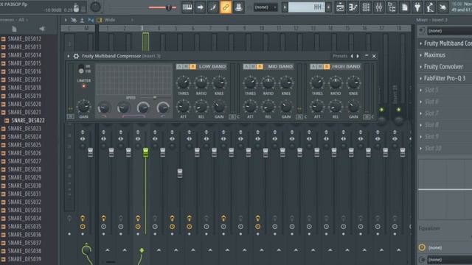Select SNARE_DES030 in the browser
This screenshot has height=265, width=472.
[24, 185]
